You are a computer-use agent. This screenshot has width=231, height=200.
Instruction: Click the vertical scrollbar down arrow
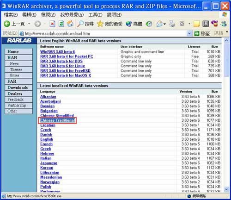226,189
